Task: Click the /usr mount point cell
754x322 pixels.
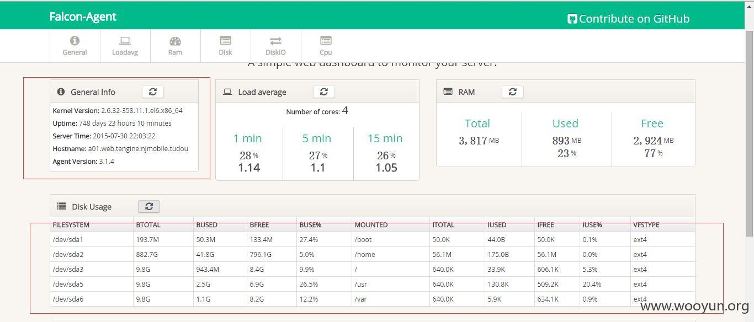Action: tap(391, 284)
